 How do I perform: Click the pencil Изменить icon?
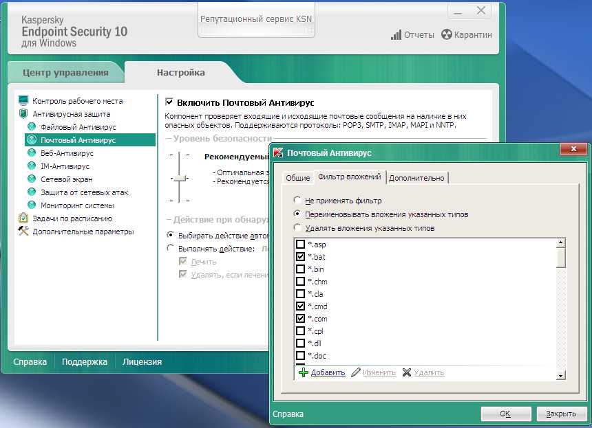(x=356, y=372)
